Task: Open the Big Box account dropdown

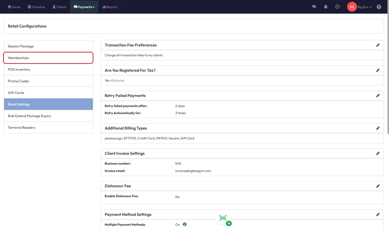Action: [x=364, y=7]
